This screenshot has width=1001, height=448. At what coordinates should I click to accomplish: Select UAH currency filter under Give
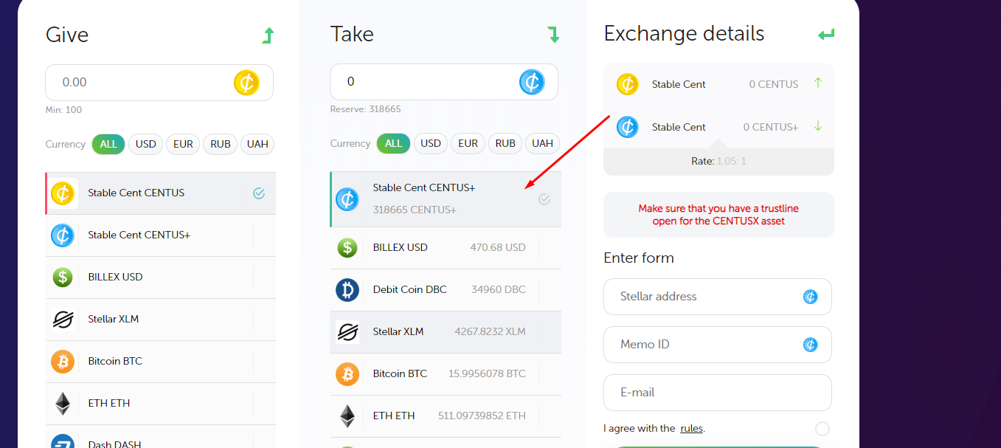point(257,144)
